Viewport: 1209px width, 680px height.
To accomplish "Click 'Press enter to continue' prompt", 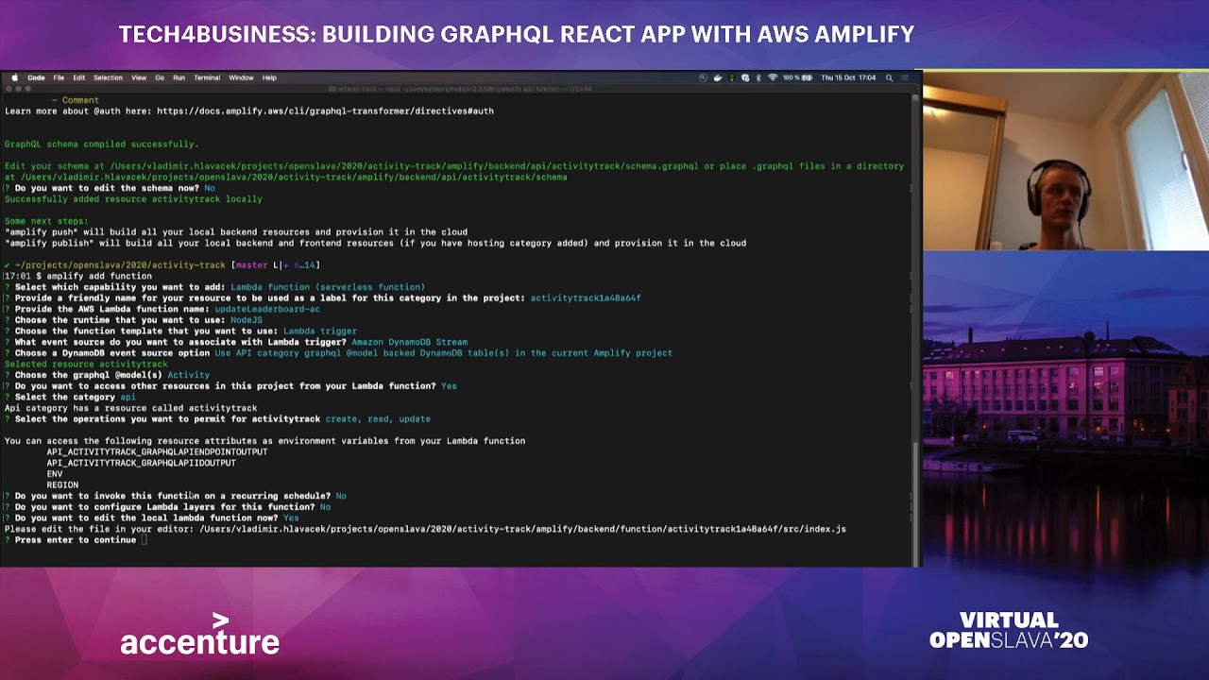I will pyautogui.click(x=76, y=540).
